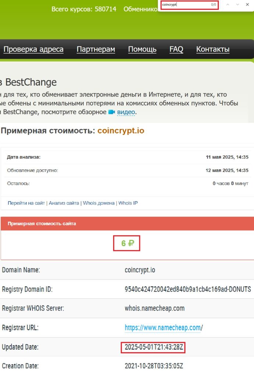Click the 6 ₽ site value
The image size is (254, 376).
click(127, 243)
